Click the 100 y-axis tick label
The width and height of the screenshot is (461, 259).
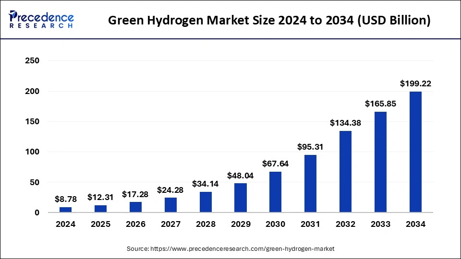click(32, 152)
